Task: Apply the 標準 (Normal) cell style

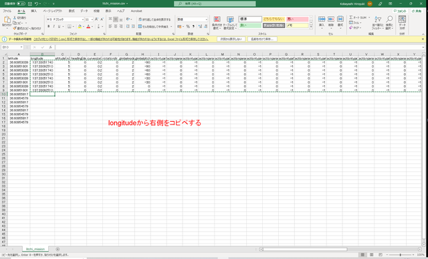Action: [250, 19]
